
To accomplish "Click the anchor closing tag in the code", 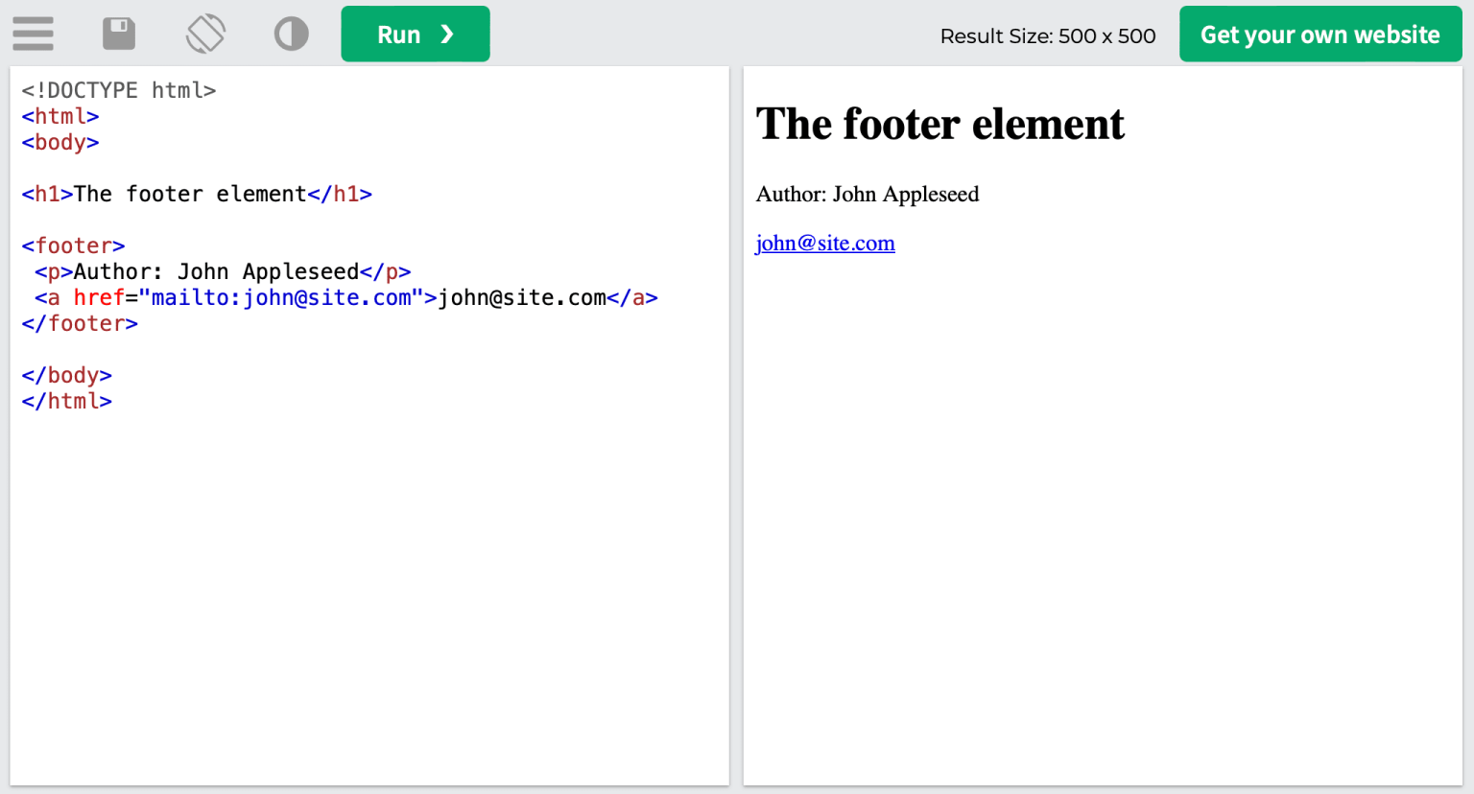I will 636,297.
